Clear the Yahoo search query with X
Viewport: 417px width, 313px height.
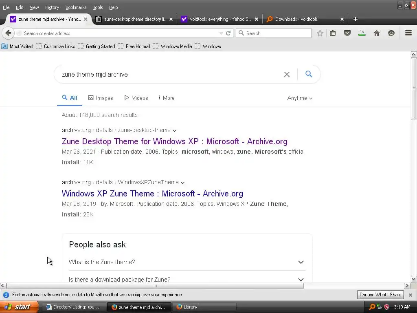point(287,74)
